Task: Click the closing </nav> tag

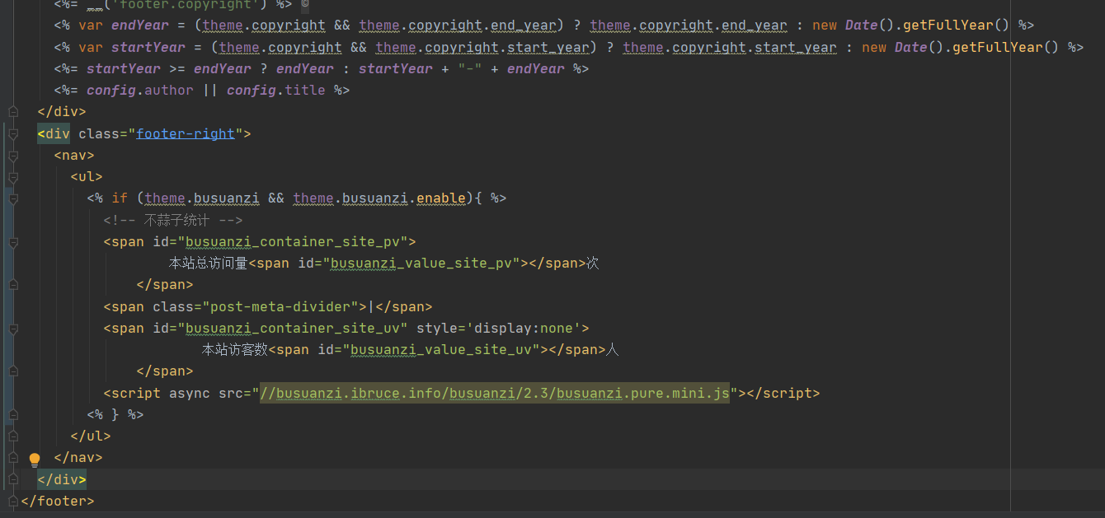Action: (x=78, y=457)
